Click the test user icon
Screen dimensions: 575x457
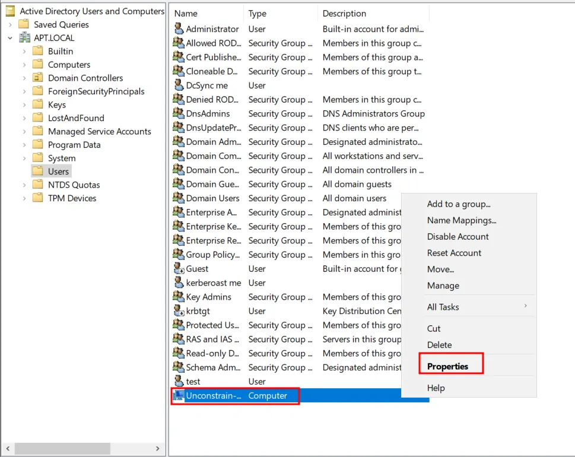pos(179,381)
